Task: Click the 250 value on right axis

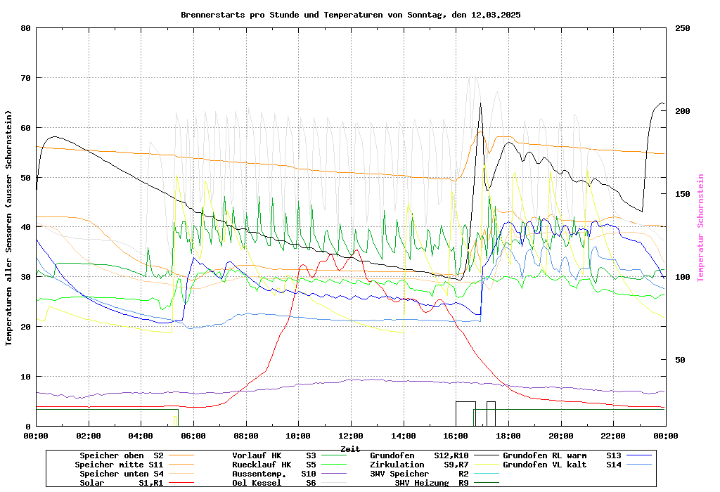Action: (x=683, y=28)
